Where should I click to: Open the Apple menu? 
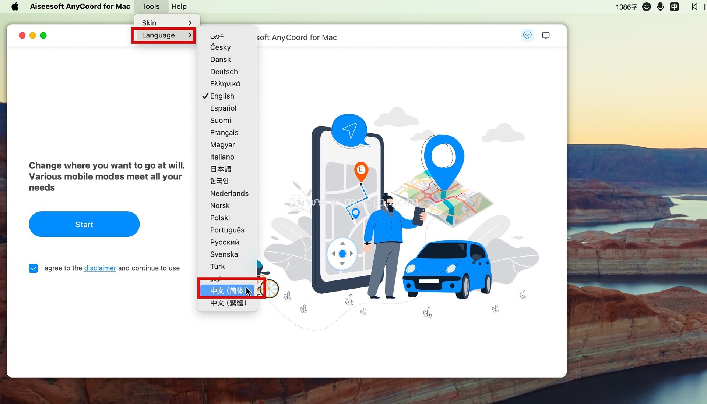point(15,6)
